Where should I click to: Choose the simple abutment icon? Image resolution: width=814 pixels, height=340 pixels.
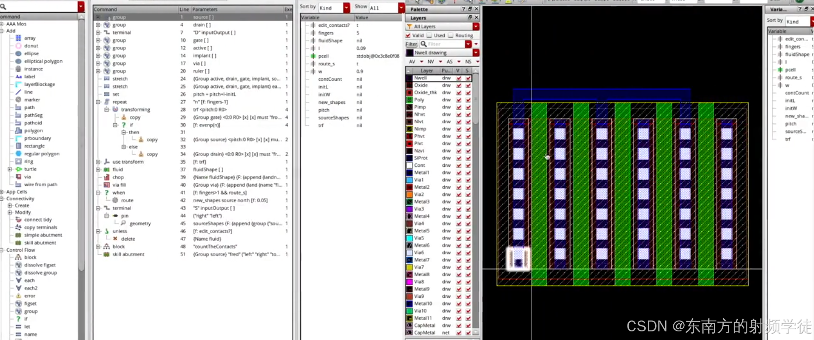(19, 235)
